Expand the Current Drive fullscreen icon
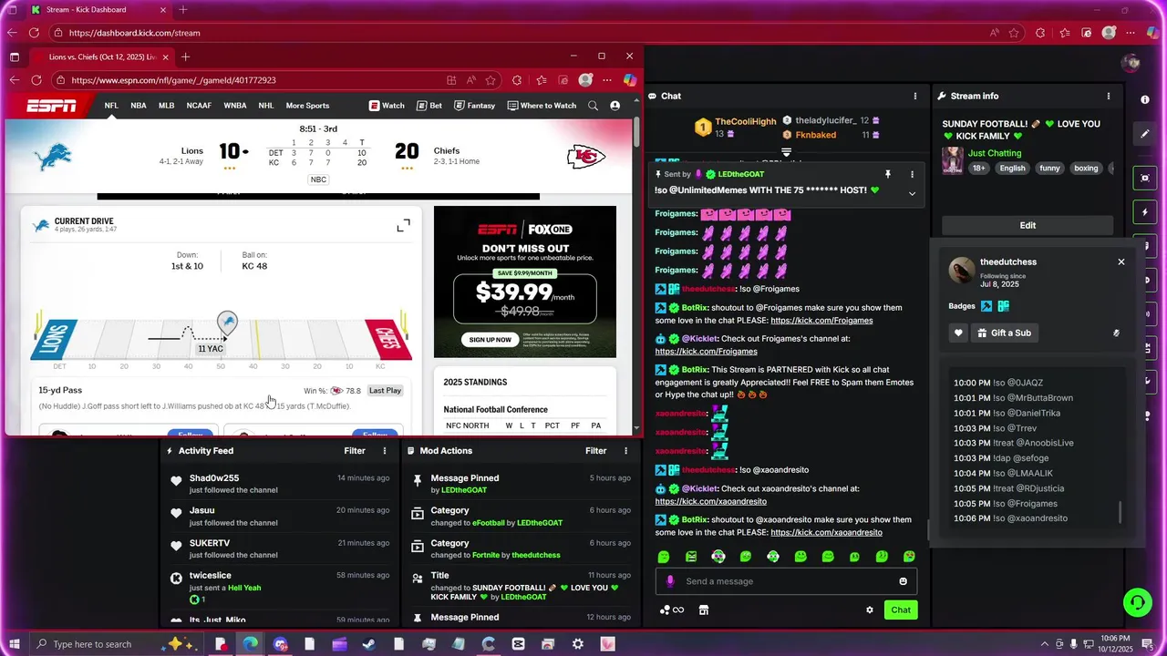This screenshot has width=1167, height=656. pos(403,225)
